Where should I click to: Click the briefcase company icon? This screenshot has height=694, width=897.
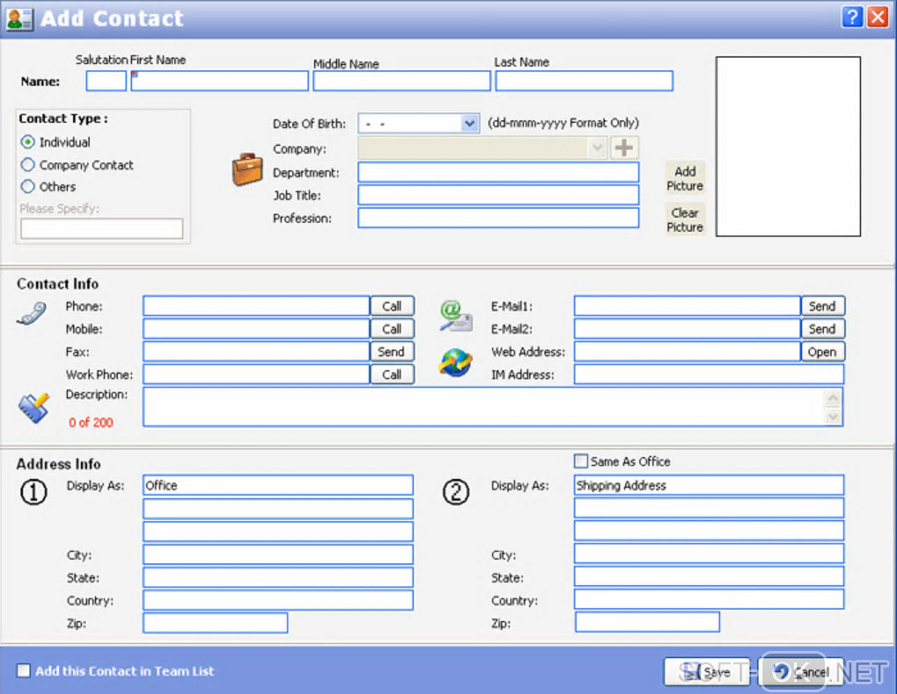click(247, 170)
